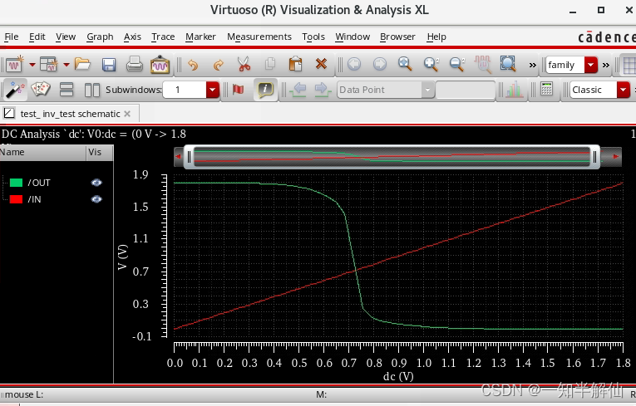Click the magic wand icon
Screen dimensions: 636x406
coord(16,90)
